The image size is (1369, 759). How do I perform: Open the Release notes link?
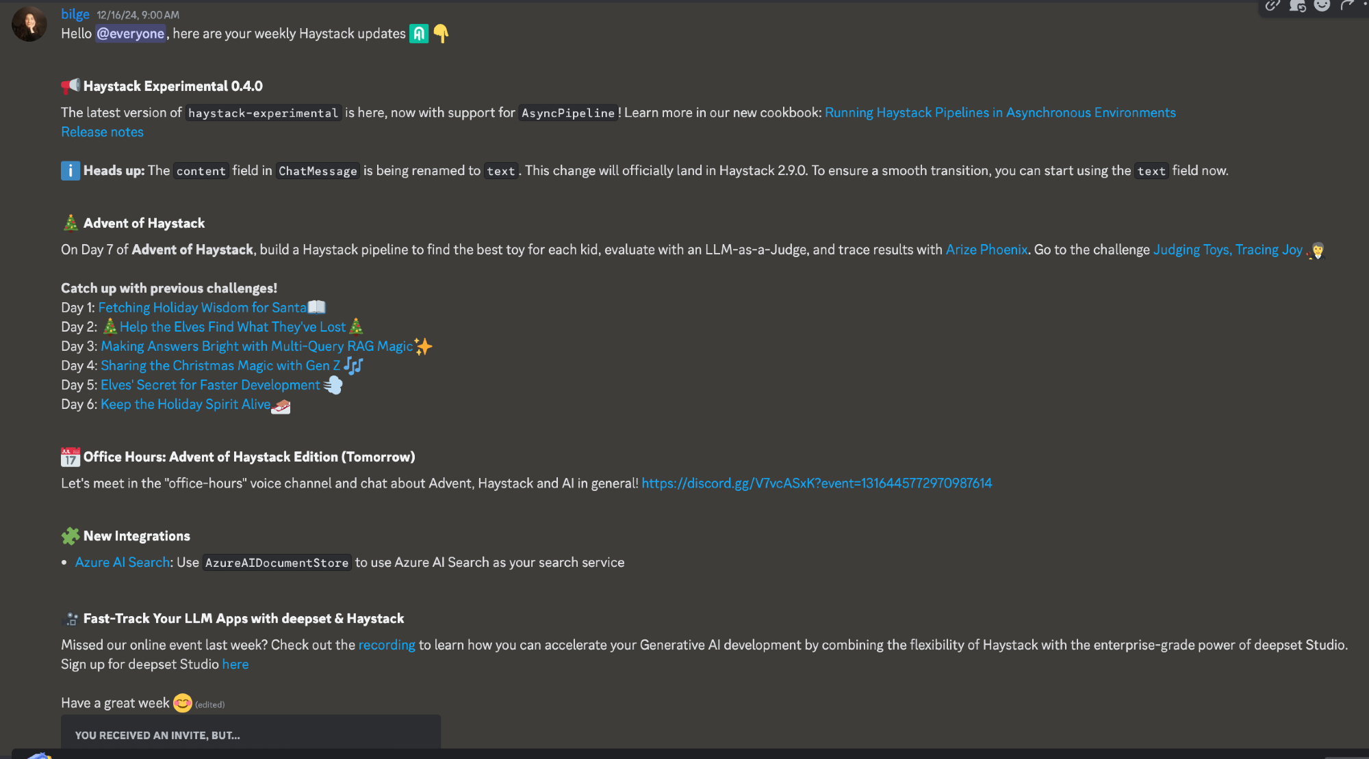pos(103,132)
